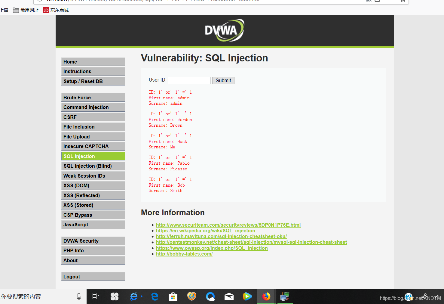Launch Microsoft Edge from the taskbar
The image size is (444, 304).
click(155, 296)
